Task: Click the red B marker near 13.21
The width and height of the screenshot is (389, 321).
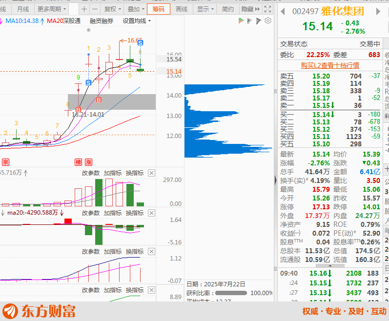Action: 78,110
